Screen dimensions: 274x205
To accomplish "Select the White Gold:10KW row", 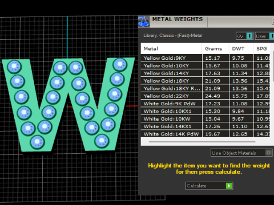I will click(x=205, y=119).
